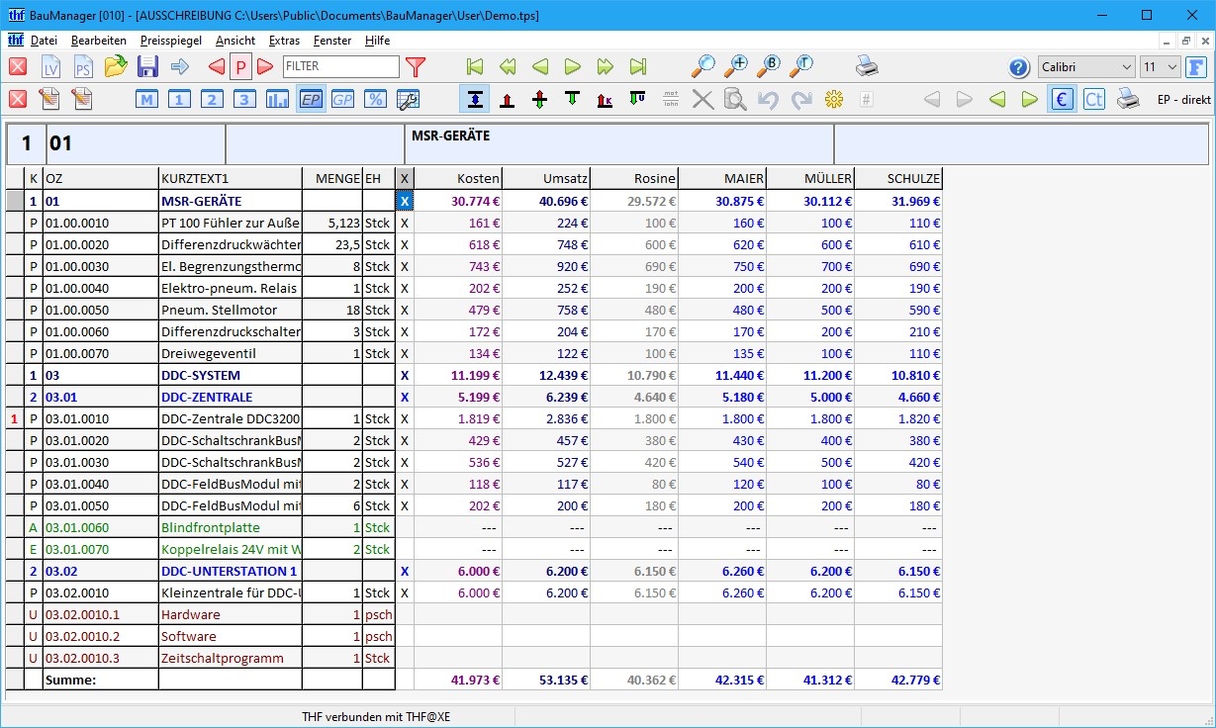Viewport: 1216px width, 728px height.
Task: Open the Extras menu
Action: (x=284, y=41)
